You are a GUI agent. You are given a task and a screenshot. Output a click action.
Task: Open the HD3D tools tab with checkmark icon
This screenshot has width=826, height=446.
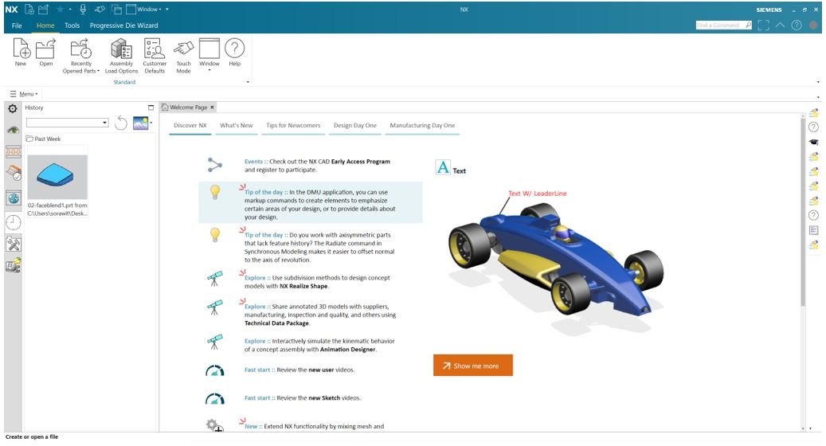coord(14,173)
